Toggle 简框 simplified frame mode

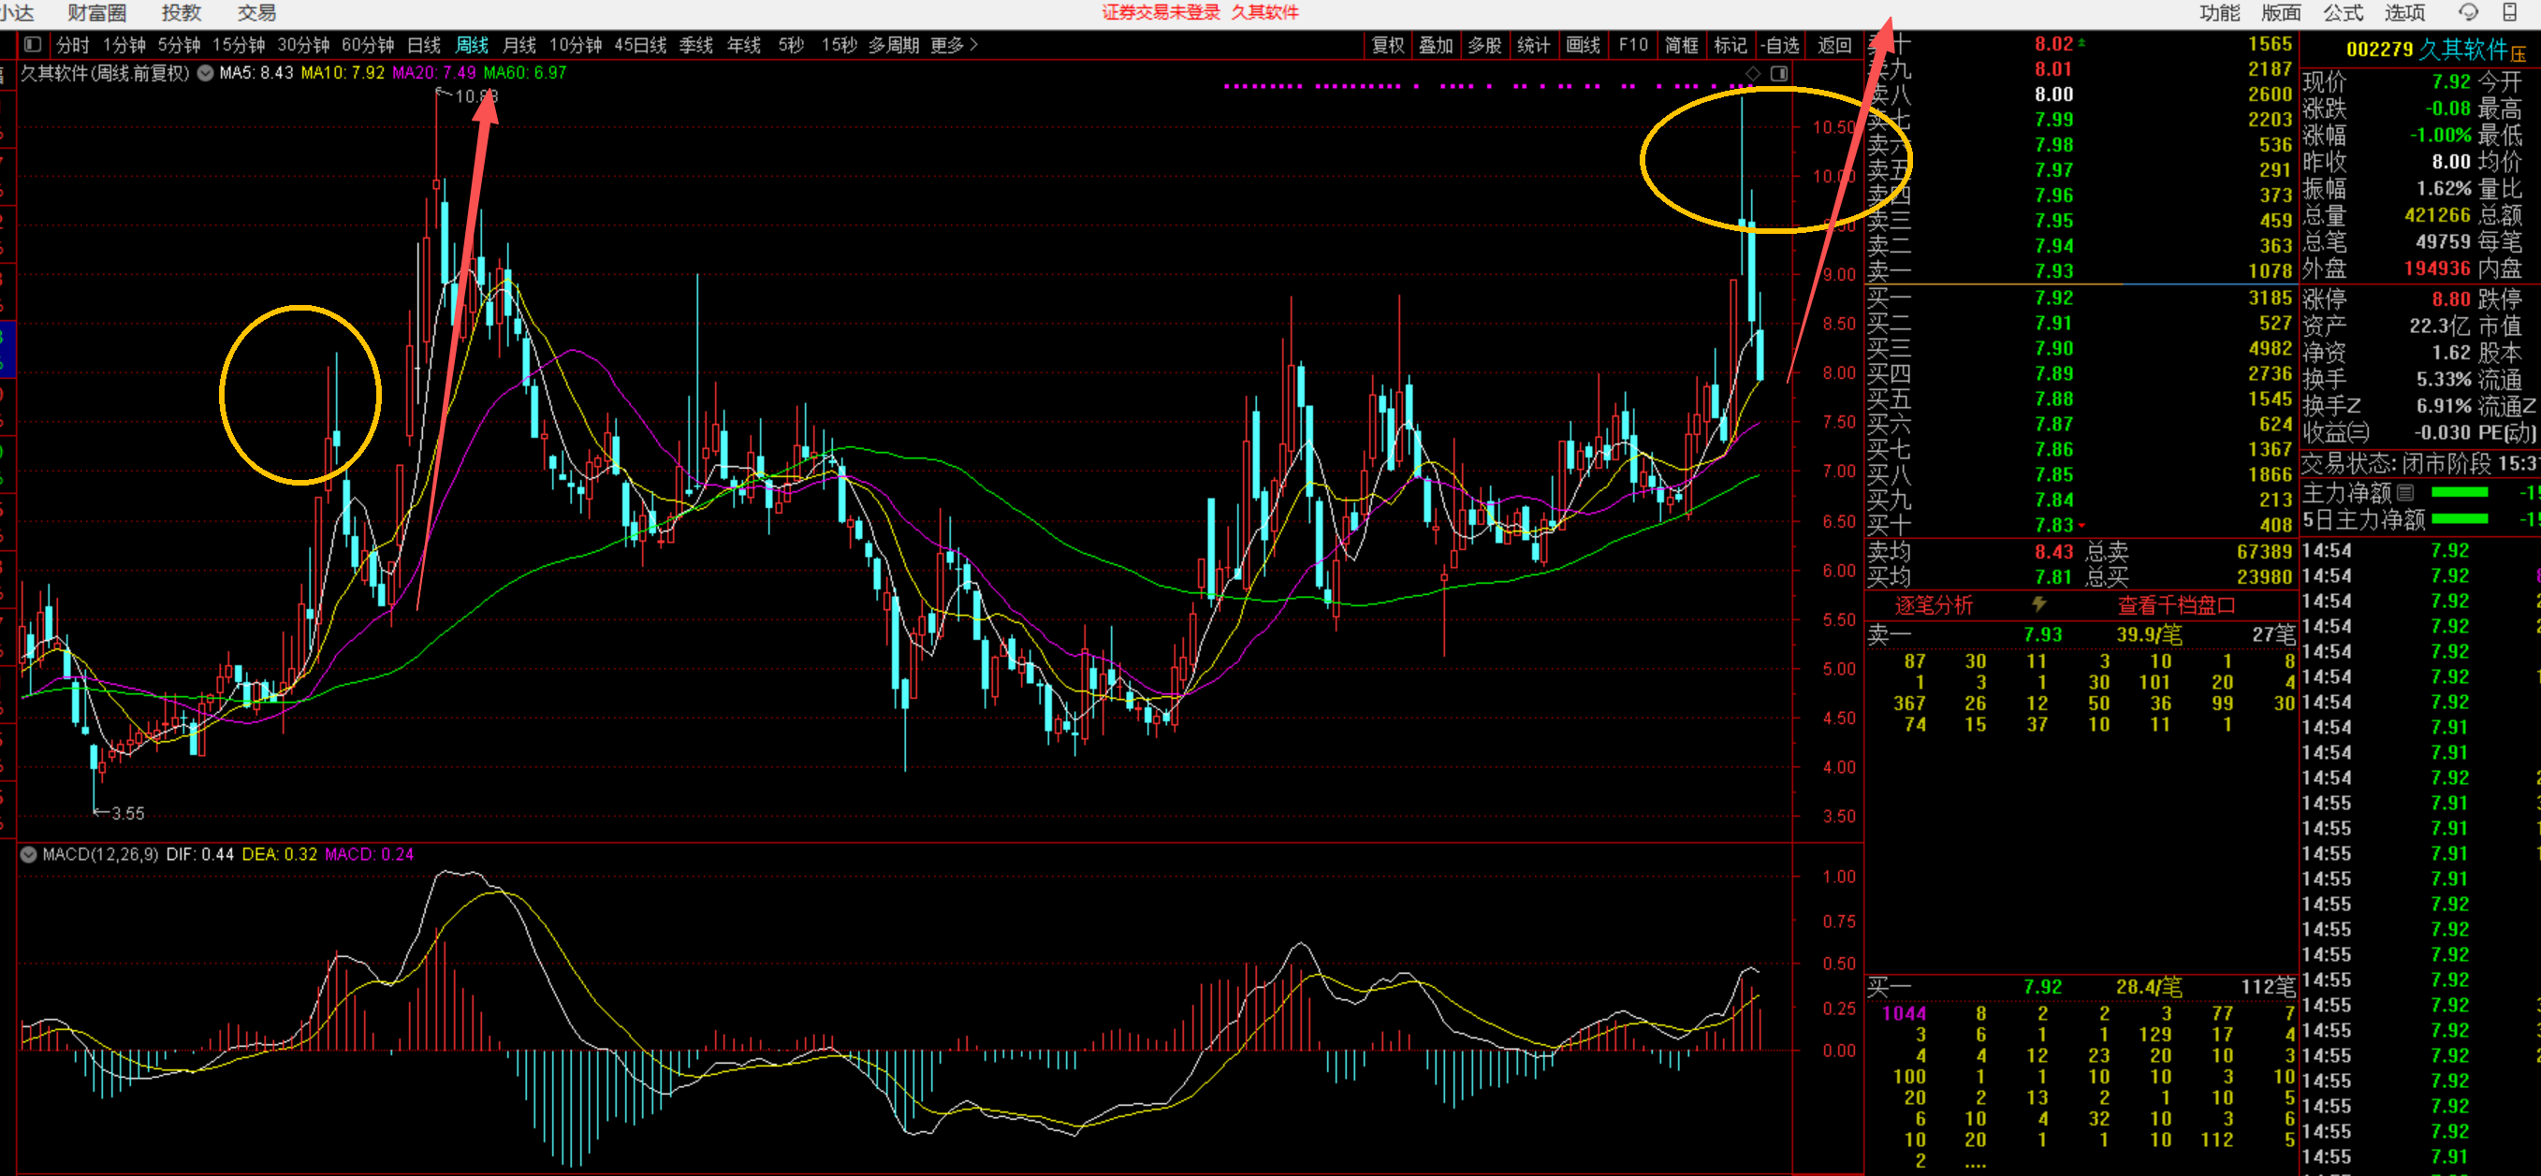pos(1681,45)
